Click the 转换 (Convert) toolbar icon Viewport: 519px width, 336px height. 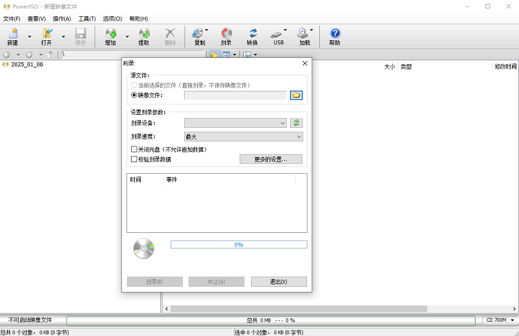point(252,34)
